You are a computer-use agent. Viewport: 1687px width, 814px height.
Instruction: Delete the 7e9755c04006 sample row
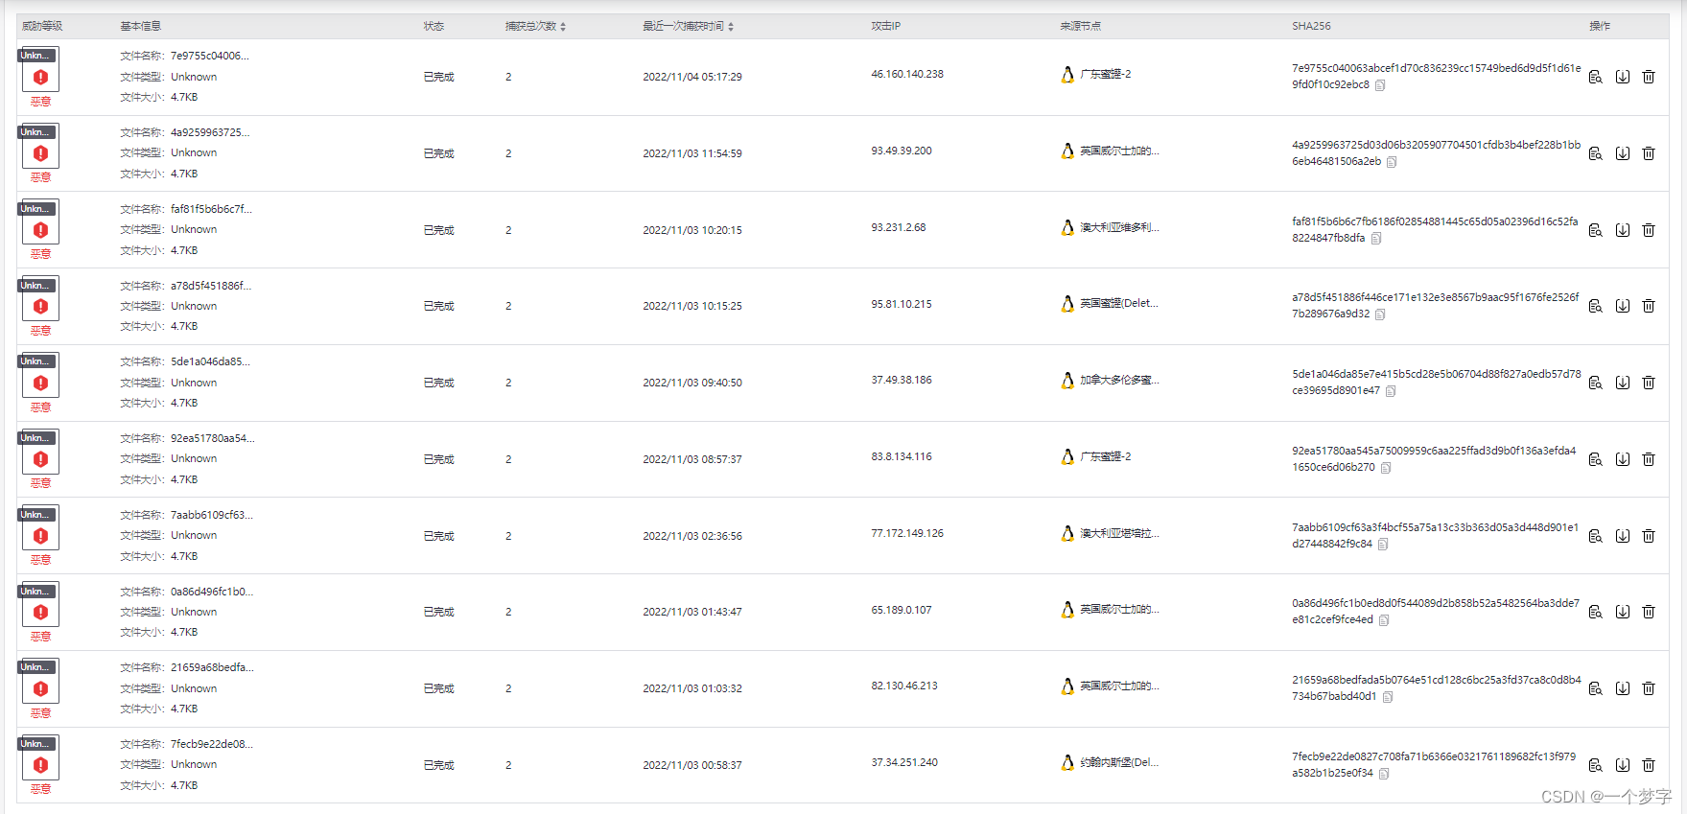[x=1649, y=77]
